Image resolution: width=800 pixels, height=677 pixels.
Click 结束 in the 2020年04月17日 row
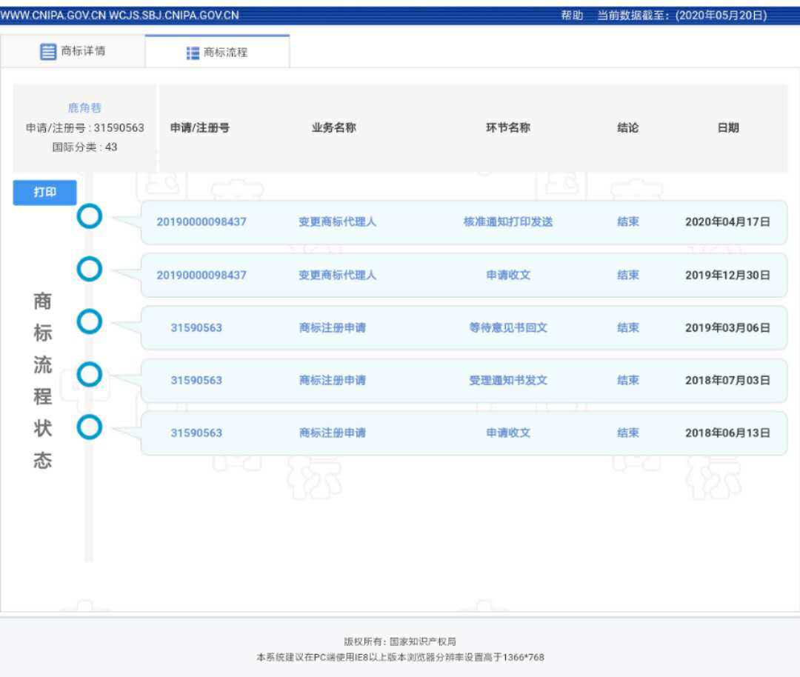(628, 222)
